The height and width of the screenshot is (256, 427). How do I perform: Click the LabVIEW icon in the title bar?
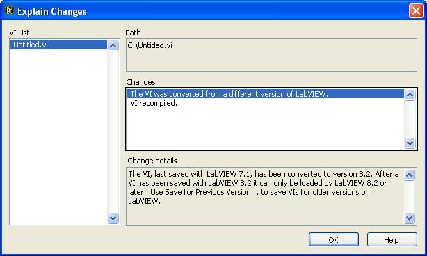tap(9, 10)
